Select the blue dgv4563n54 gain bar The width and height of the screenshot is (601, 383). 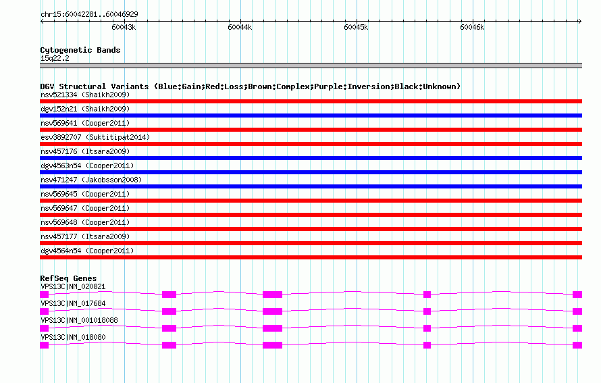[x=311, y=172]
